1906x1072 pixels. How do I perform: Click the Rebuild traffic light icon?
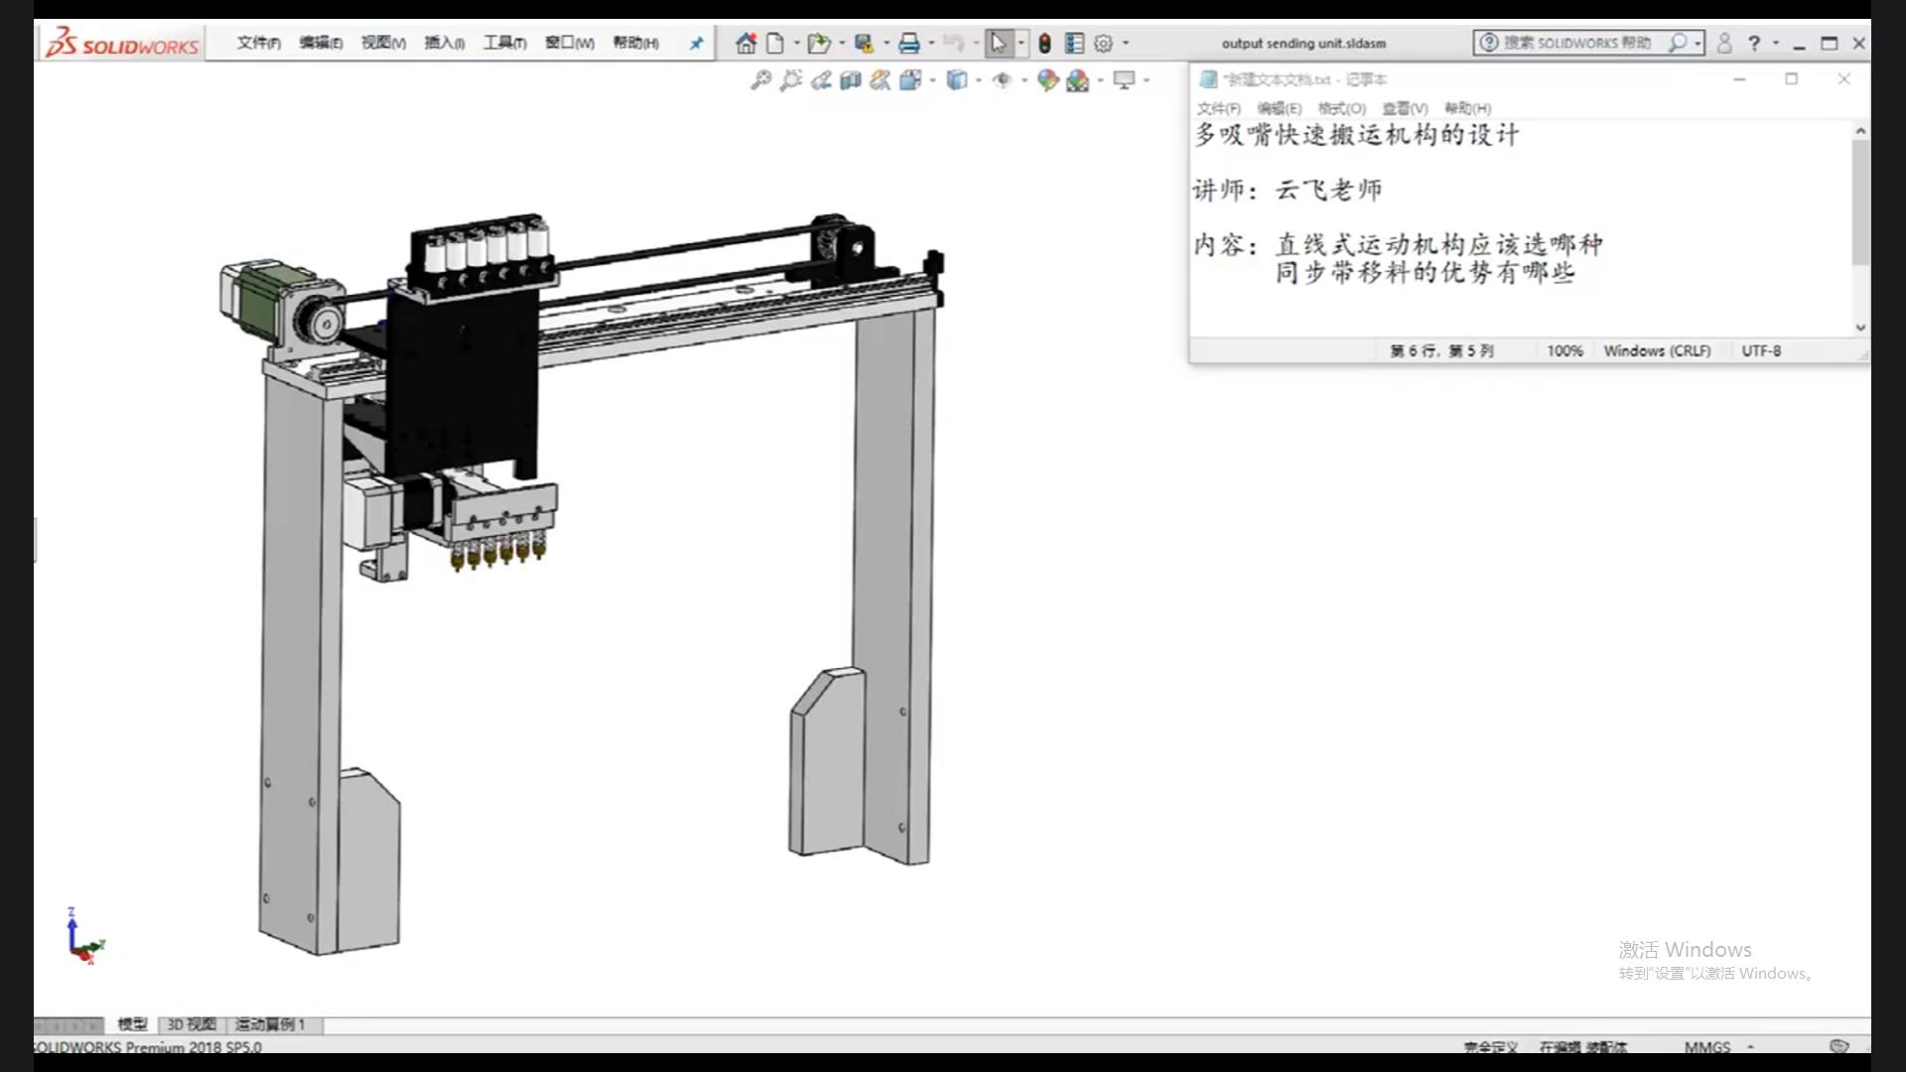(x=1044, y=43)
